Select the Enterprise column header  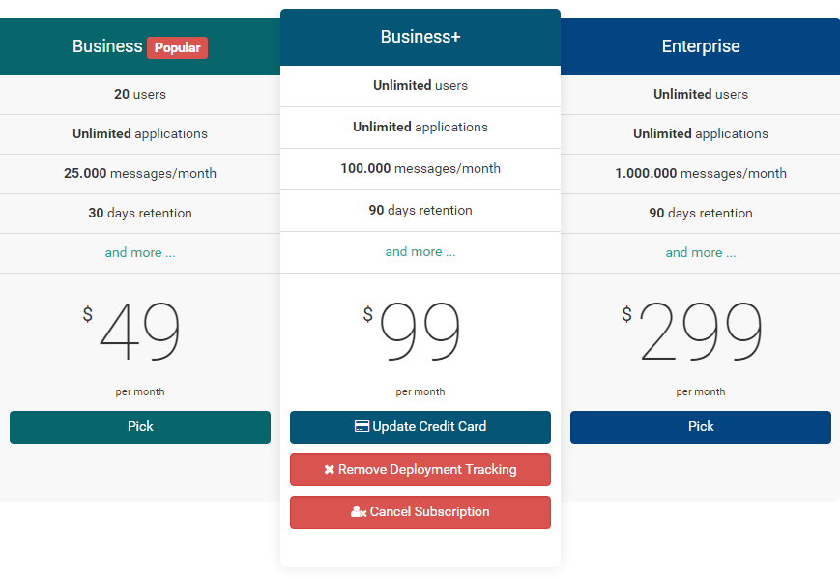pyautogui.click(x=700, y=46)
